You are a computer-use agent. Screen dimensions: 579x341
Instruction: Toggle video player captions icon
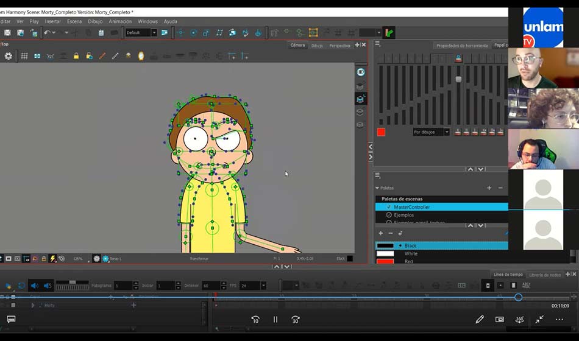(11, 319)
